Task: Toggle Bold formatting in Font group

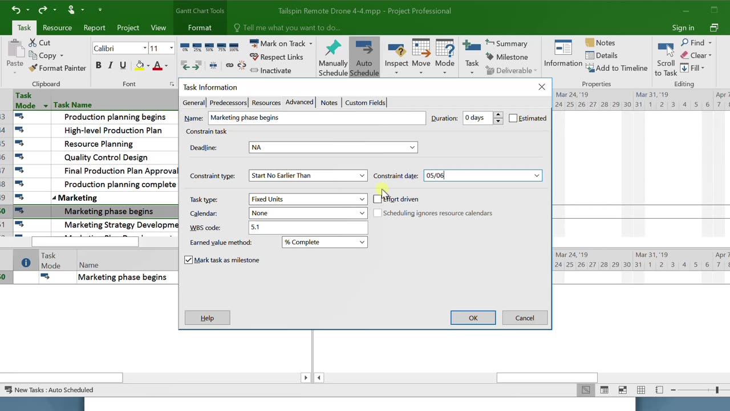Action: click(x=98, y=66)
